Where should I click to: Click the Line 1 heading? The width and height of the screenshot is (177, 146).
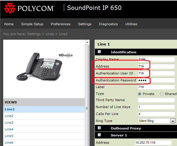104,44
